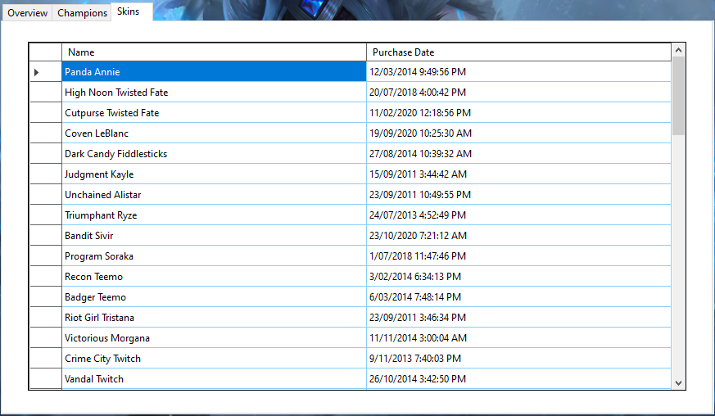This screenshot has height=416, width=715.
Task: Select the Unchained Alistar cell
Action: 214,195
